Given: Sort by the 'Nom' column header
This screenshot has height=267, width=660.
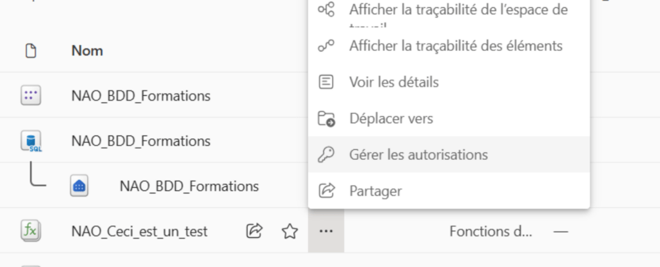Looking at the screenshot, I should [x=87, y=50].
